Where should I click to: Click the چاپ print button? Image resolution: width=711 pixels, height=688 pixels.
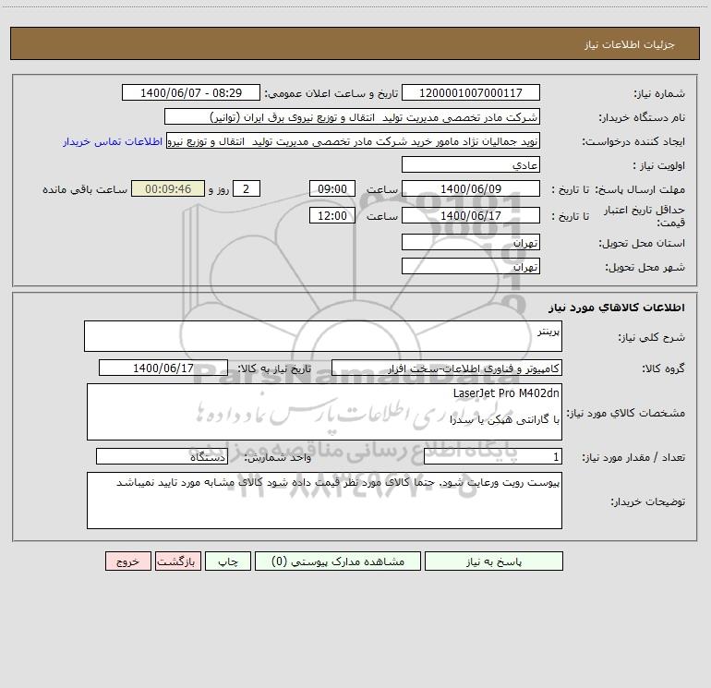[x=228, y=561]
